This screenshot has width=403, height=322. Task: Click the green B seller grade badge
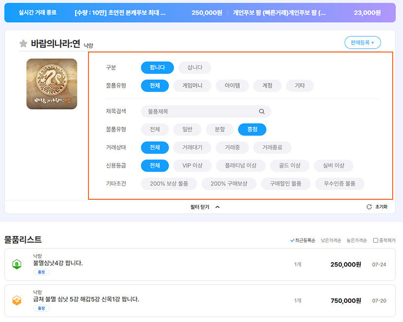[x=17, y=265]
